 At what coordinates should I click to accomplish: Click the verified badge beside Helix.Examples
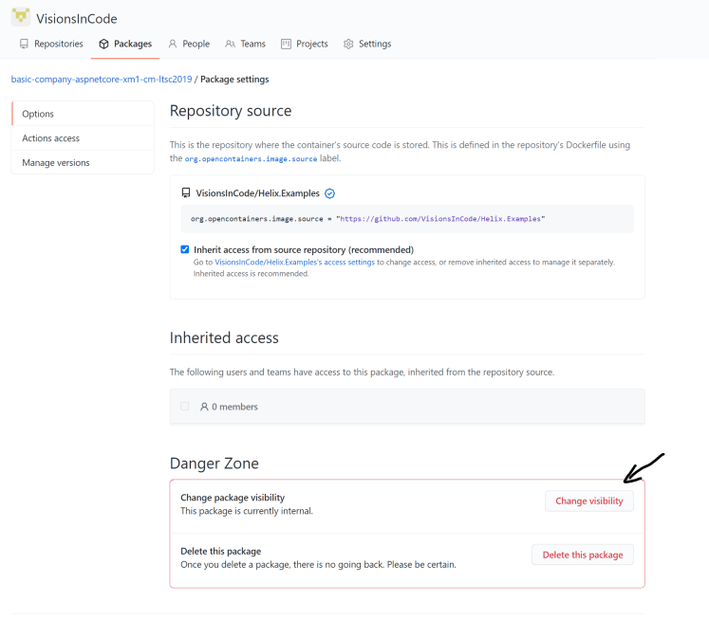330,193
